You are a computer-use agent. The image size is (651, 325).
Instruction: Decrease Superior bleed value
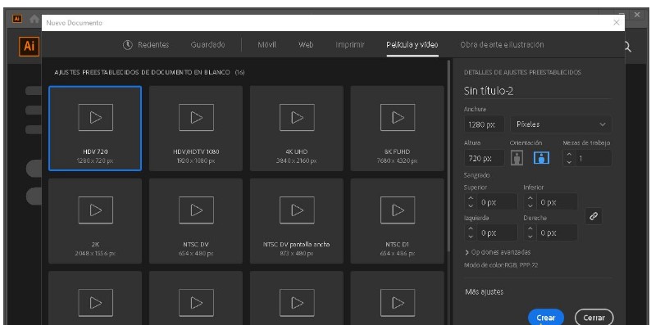tap(471, 206)
